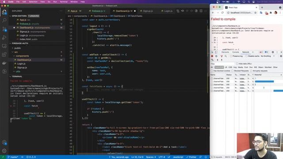Click DevTools inspect element icon

[212, 52]
